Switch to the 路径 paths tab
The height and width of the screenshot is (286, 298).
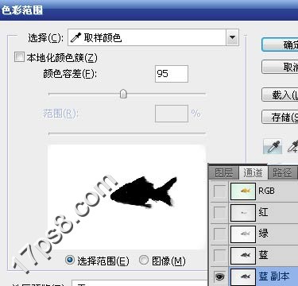(282, 172)
